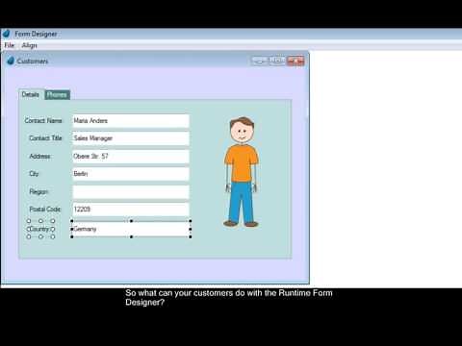Image resolution: width=462 pixels, height=346 pixels.
Task: Click the Address label
Action: [x=40, y=156]
